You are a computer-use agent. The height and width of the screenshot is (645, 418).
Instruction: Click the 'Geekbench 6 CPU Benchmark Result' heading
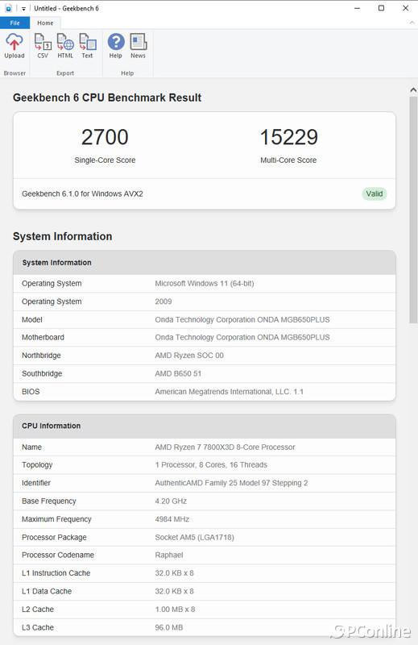[107, 98]
